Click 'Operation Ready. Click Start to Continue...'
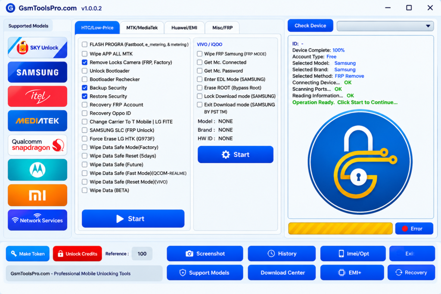Screen dimensions: 441x294 [x=345, y=102]
